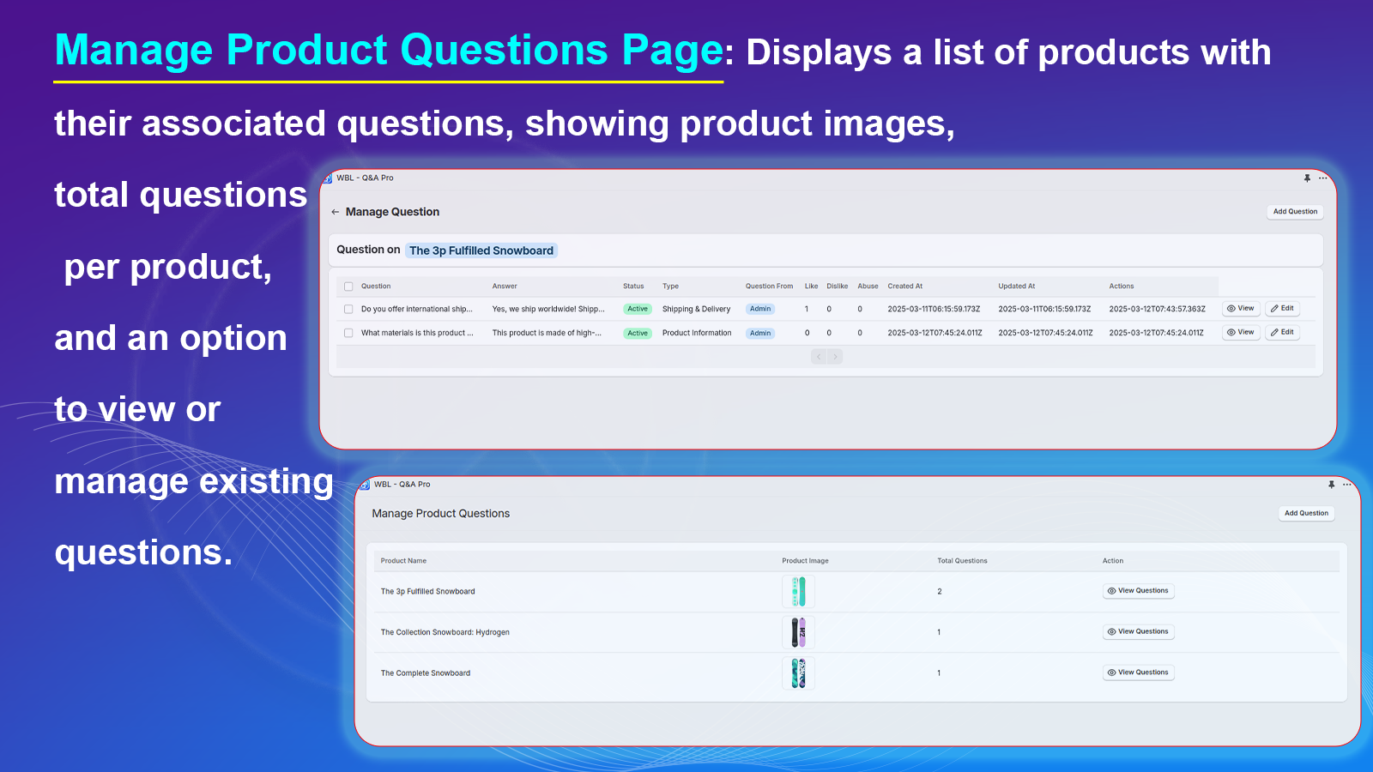Click the Admin badge in the Product Information row

point(760,333)
